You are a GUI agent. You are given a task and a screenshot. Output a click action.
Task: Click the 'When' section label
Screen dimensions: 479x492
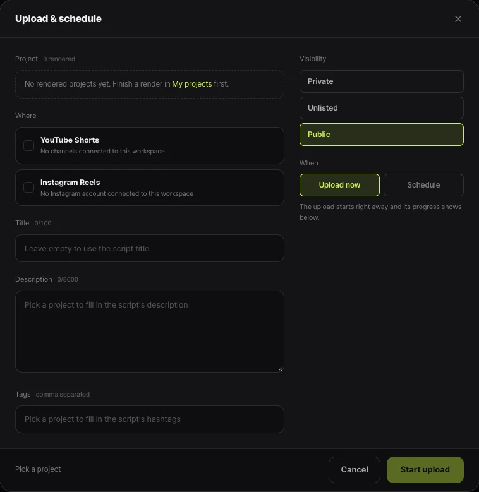coord(308,163)
